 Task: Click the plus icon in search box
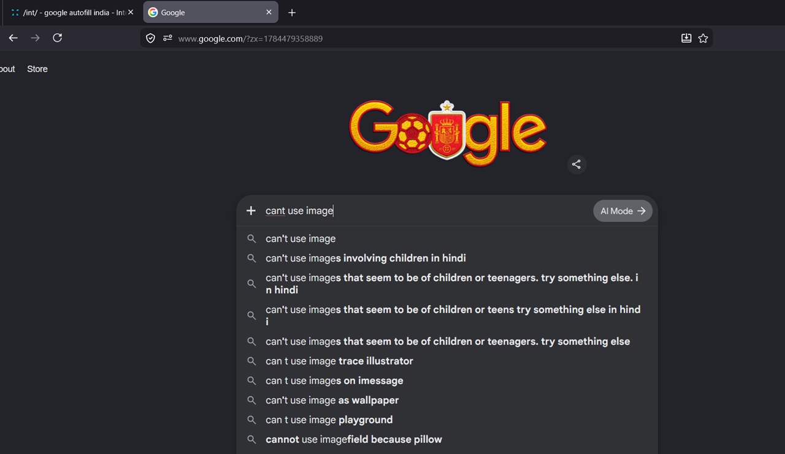tap(251, 211)
